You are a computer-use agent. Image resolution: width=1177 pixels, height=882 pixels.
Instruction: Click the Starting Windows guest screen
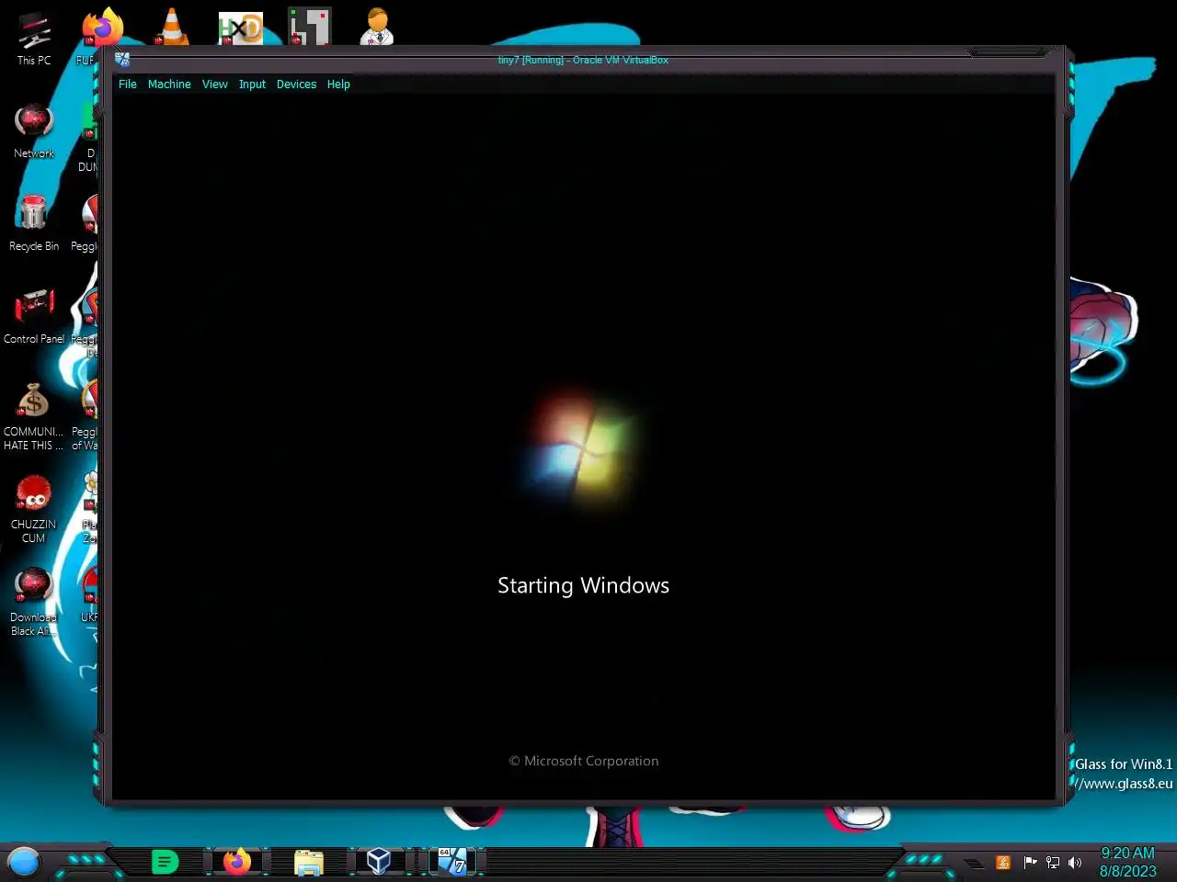coord(583,447)
